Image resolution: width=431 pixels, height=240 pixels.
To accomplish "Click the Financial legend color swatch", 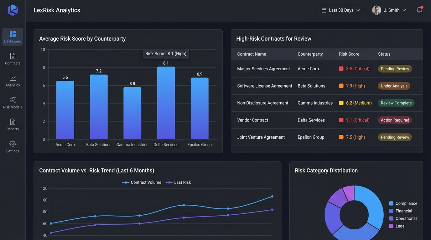I will (x=391, y=211).
